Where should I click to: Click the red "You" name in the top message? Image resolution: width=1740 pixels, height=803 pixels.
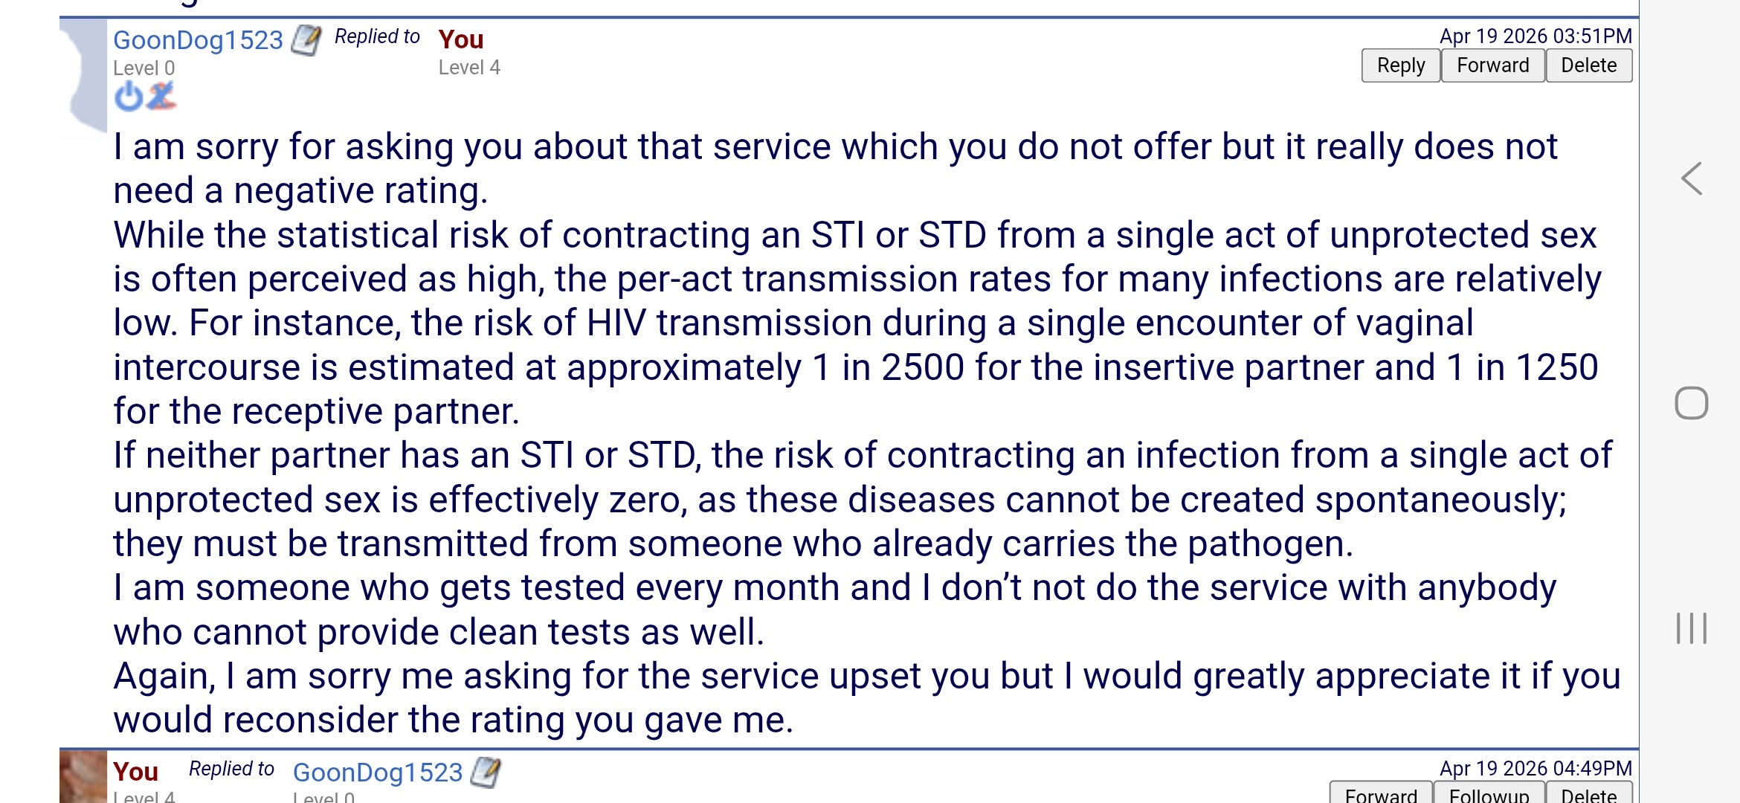coord(461,39)
